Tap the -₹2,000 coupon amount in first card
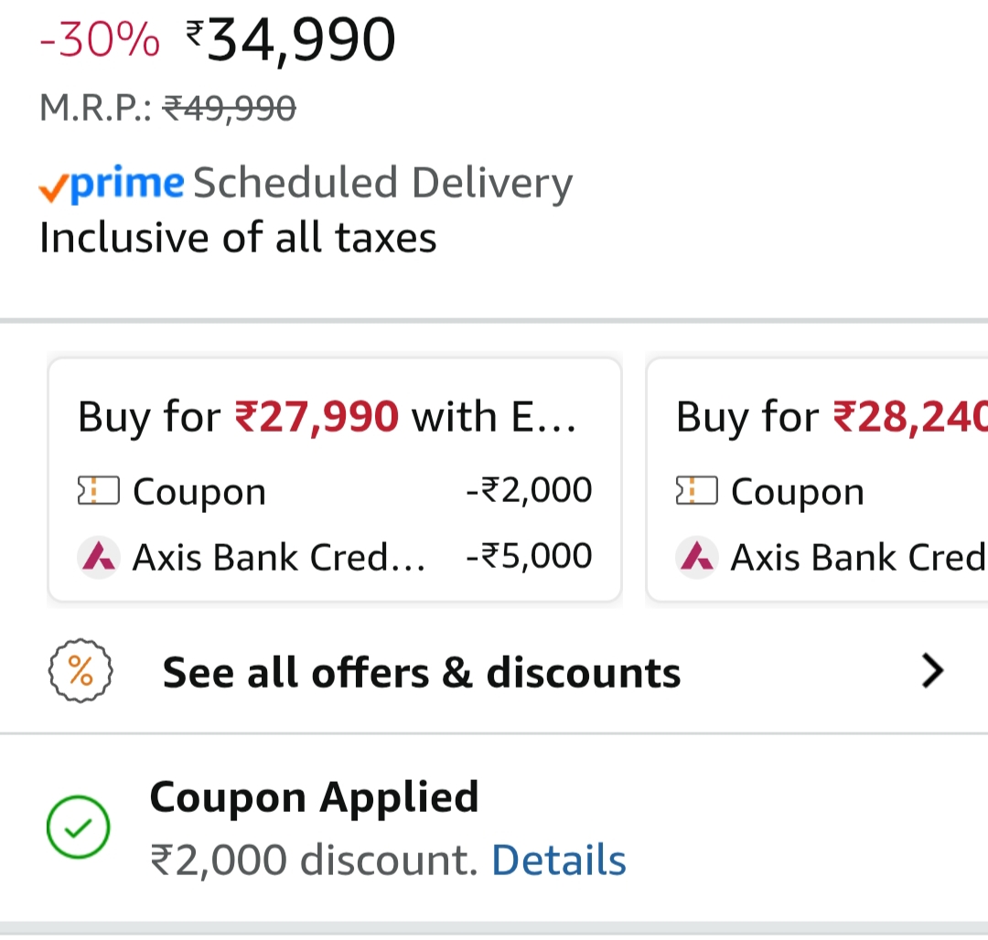The image size is (988, 940). pyautogui.click(x=529, y=491)
